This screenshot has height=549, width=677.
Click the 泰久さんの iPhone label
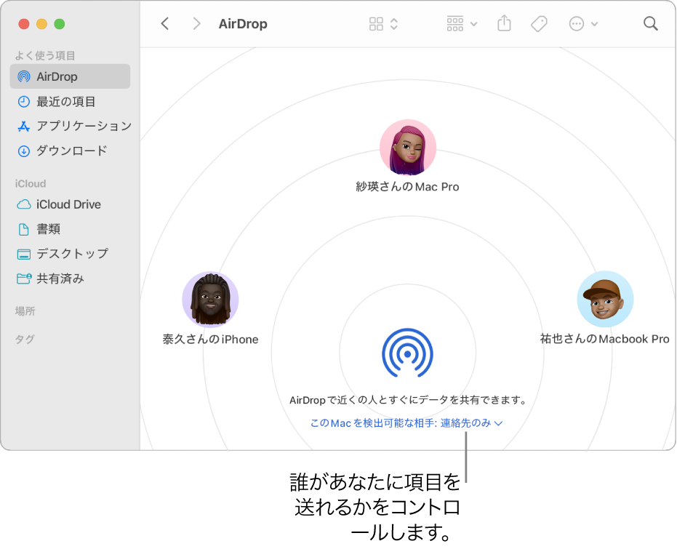210,340
